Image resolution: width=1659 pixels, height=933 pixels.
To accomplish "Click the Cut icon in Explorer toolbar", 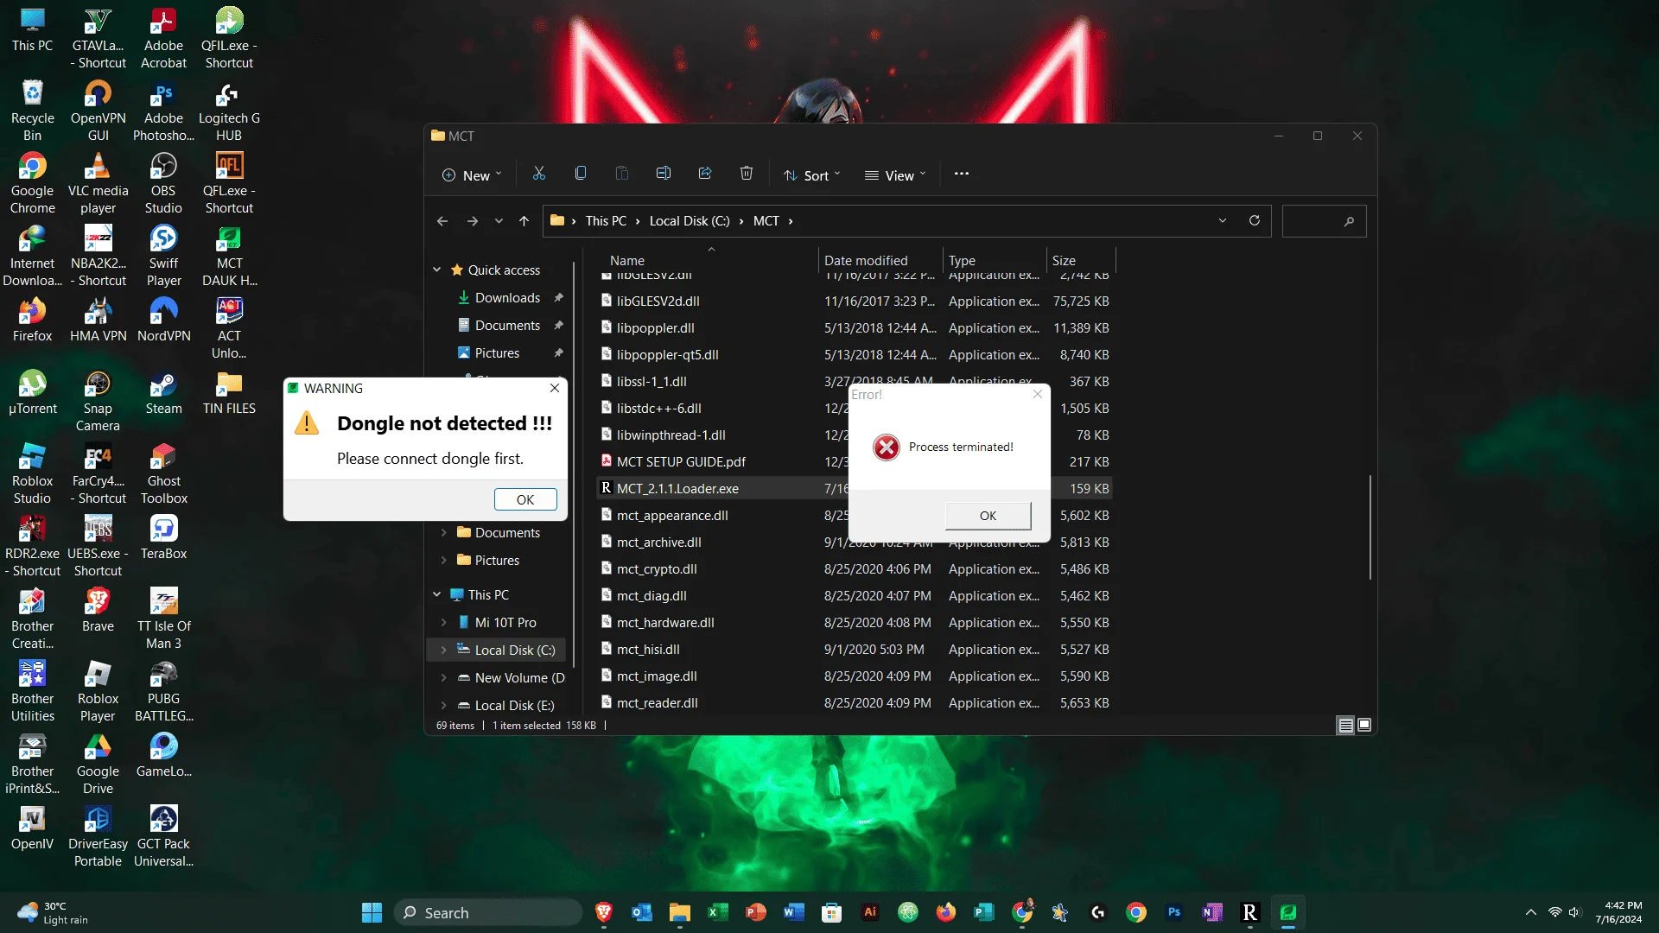I will 539,174.
